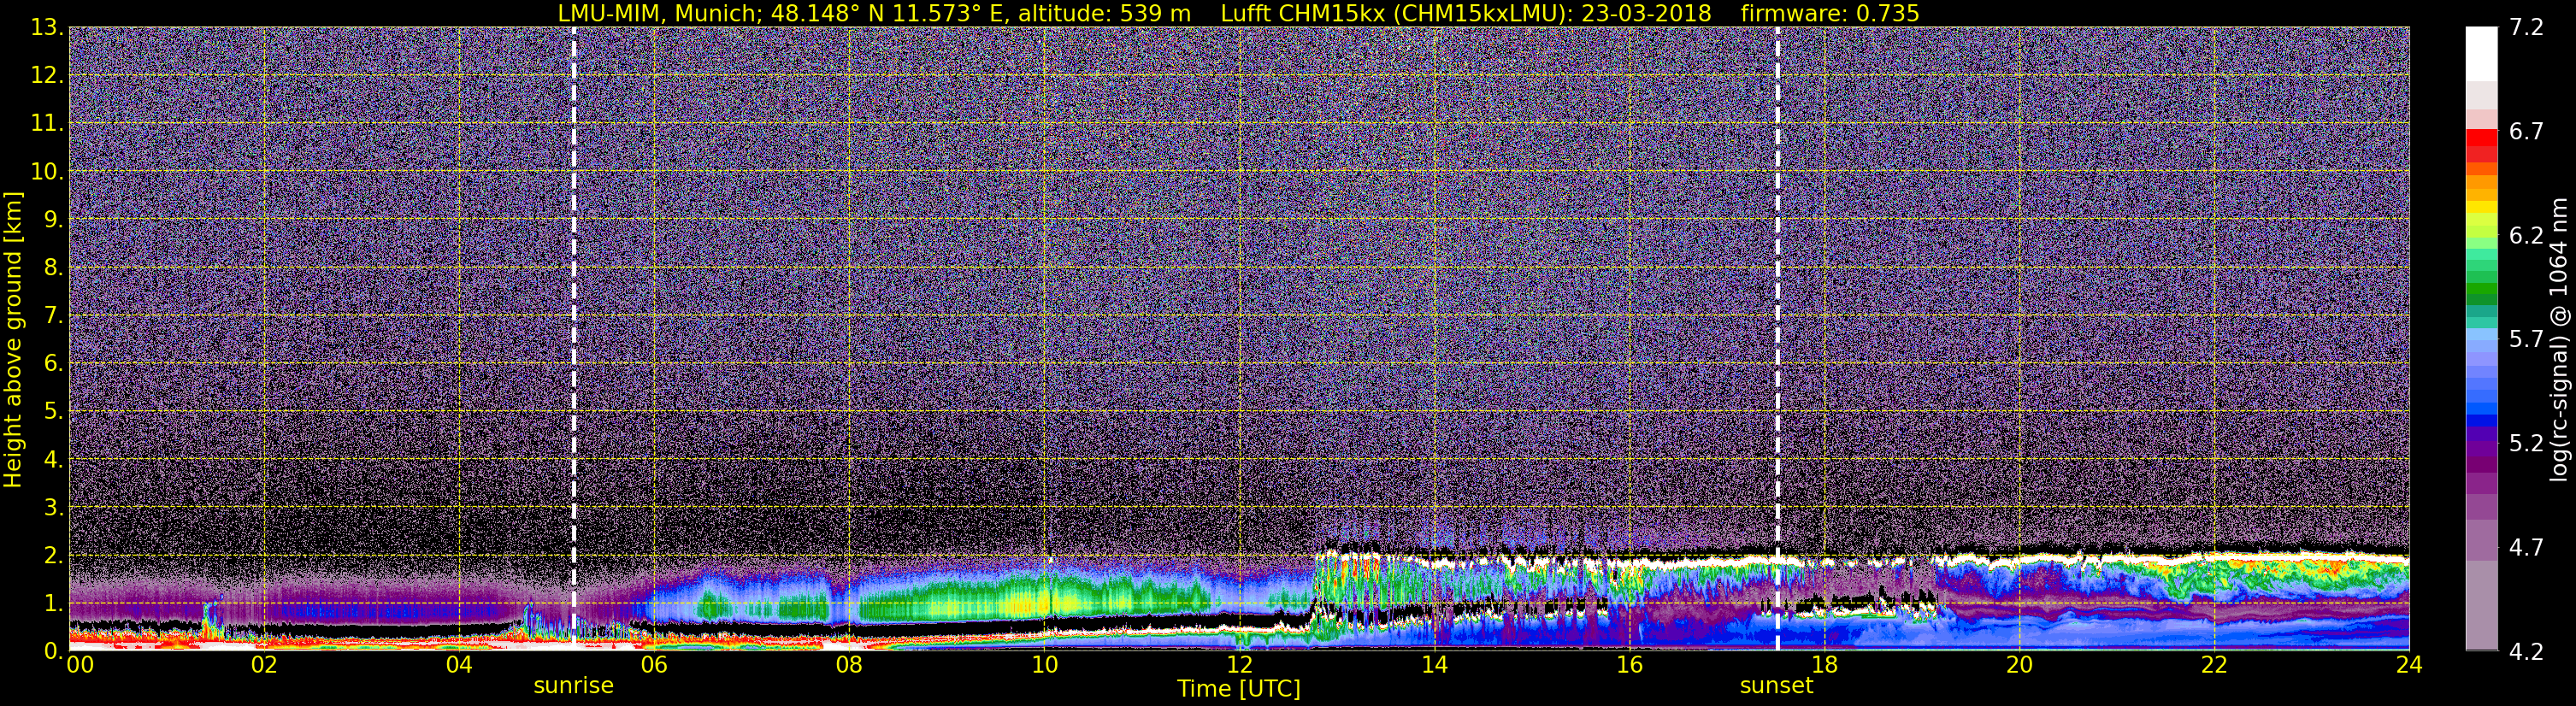Image resolution: width=2576 pixels, height=706 pixels.
Task: Click the '08' time axis tick label
Action: click(x=849, y=665)
